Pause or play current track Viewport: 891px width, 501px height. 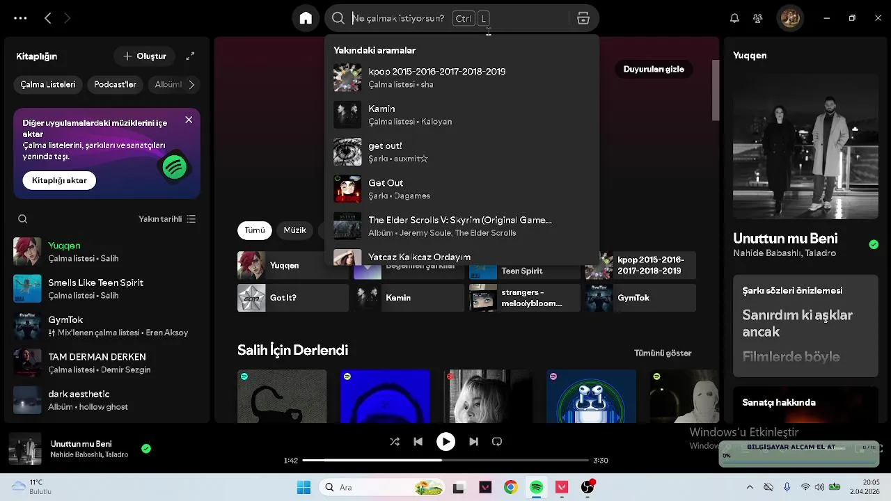[x=445, y=441]
